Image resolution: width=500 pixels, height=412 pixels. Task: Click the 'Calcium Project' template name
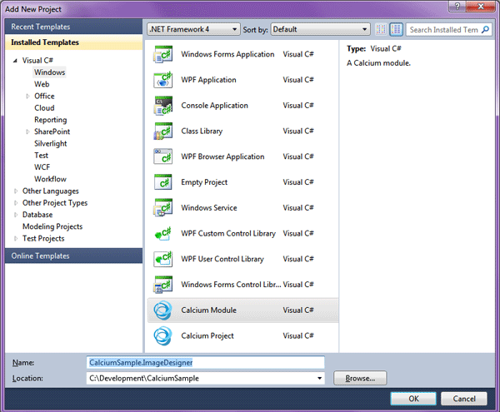(x=207, y=336)
